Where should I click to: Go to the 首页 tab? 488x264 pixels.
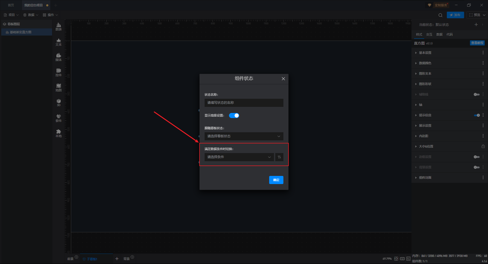point(11,5)
